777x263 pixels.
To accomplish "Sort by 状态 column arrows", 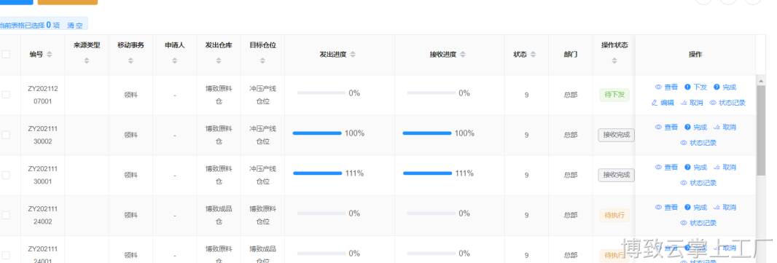I will pos(533,55).
